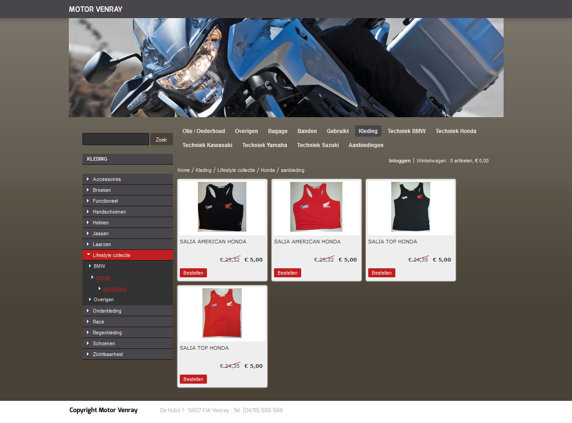This screenshot has width=572, height=423.
Task: Open the Winkelwagen cart summary
Action: coord(452,161)
